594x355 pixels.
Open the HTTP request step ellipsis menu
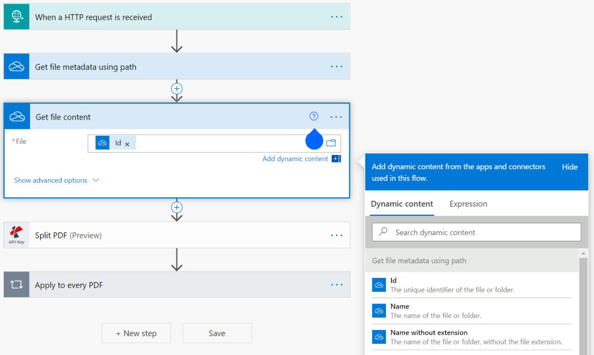coord(336,17)
